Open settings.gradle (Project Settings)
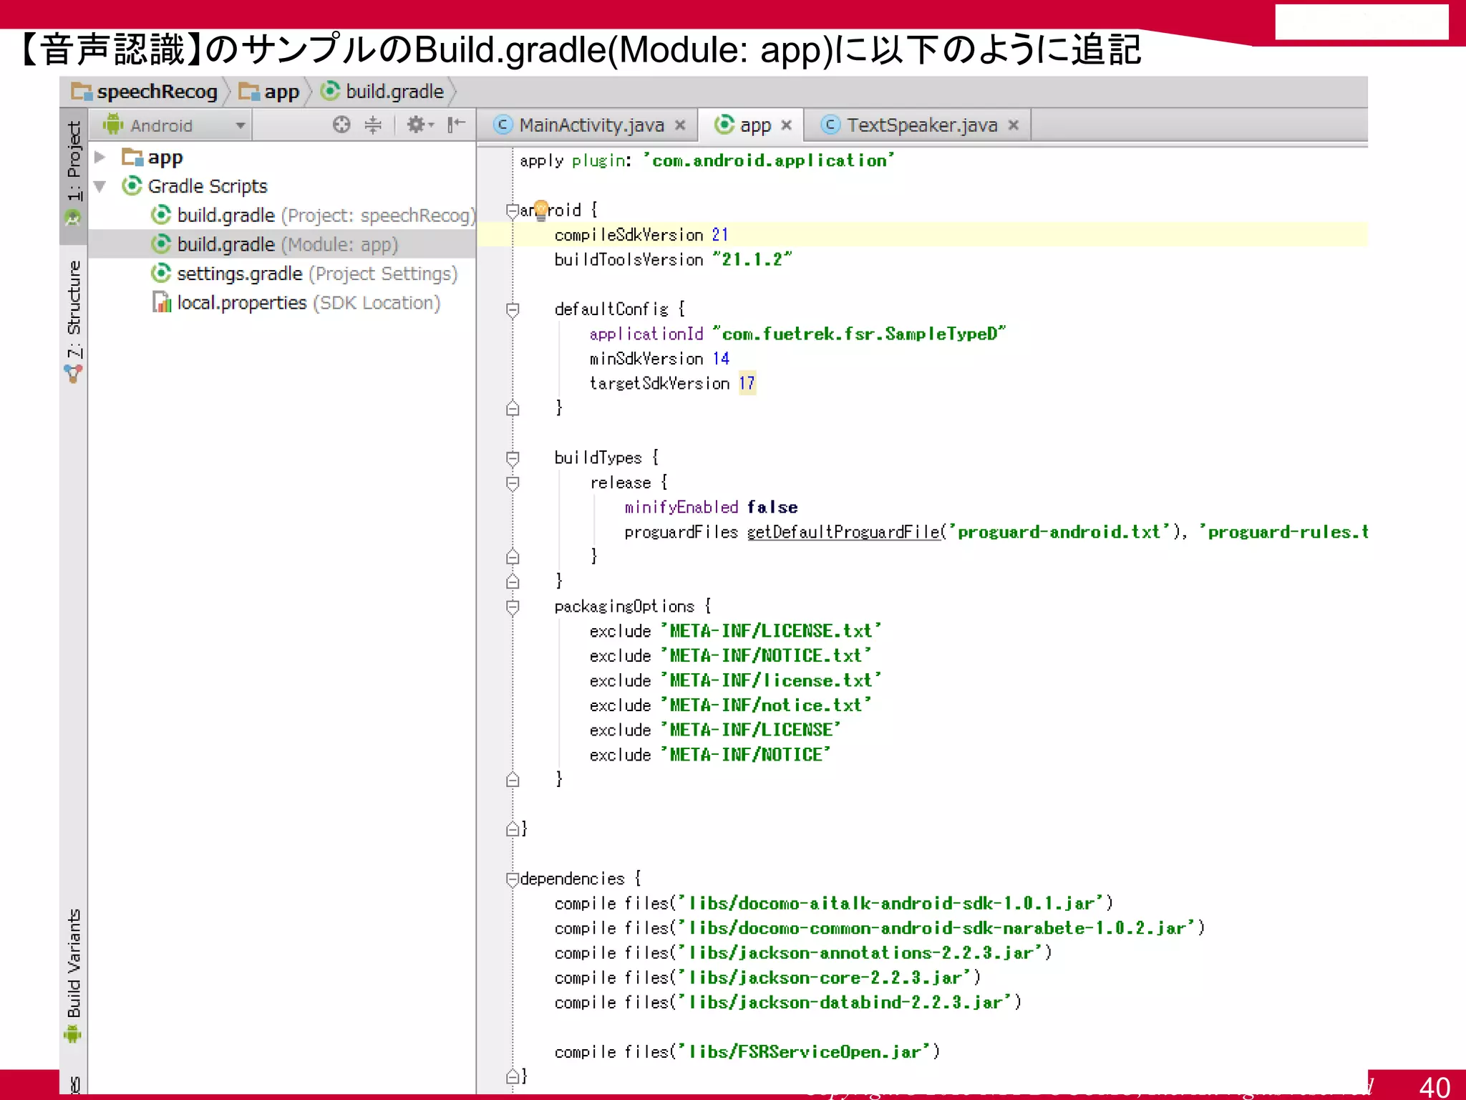The image size is (1466, 1100). coord(304,274)
